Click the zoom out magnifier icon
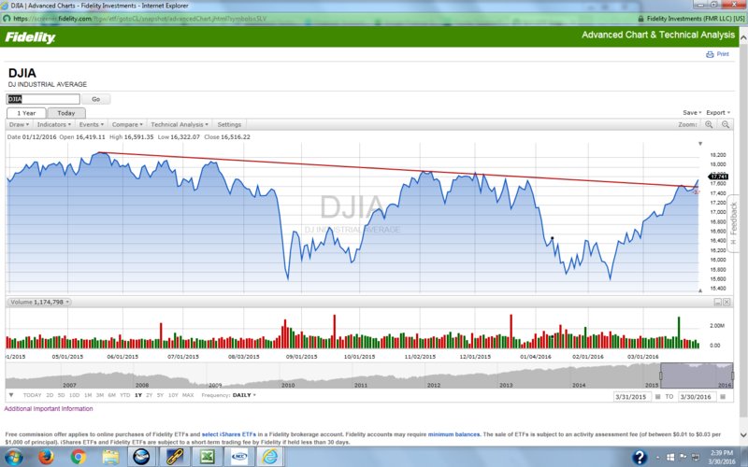This screenshot has height=467, width=748. [726, 124]
